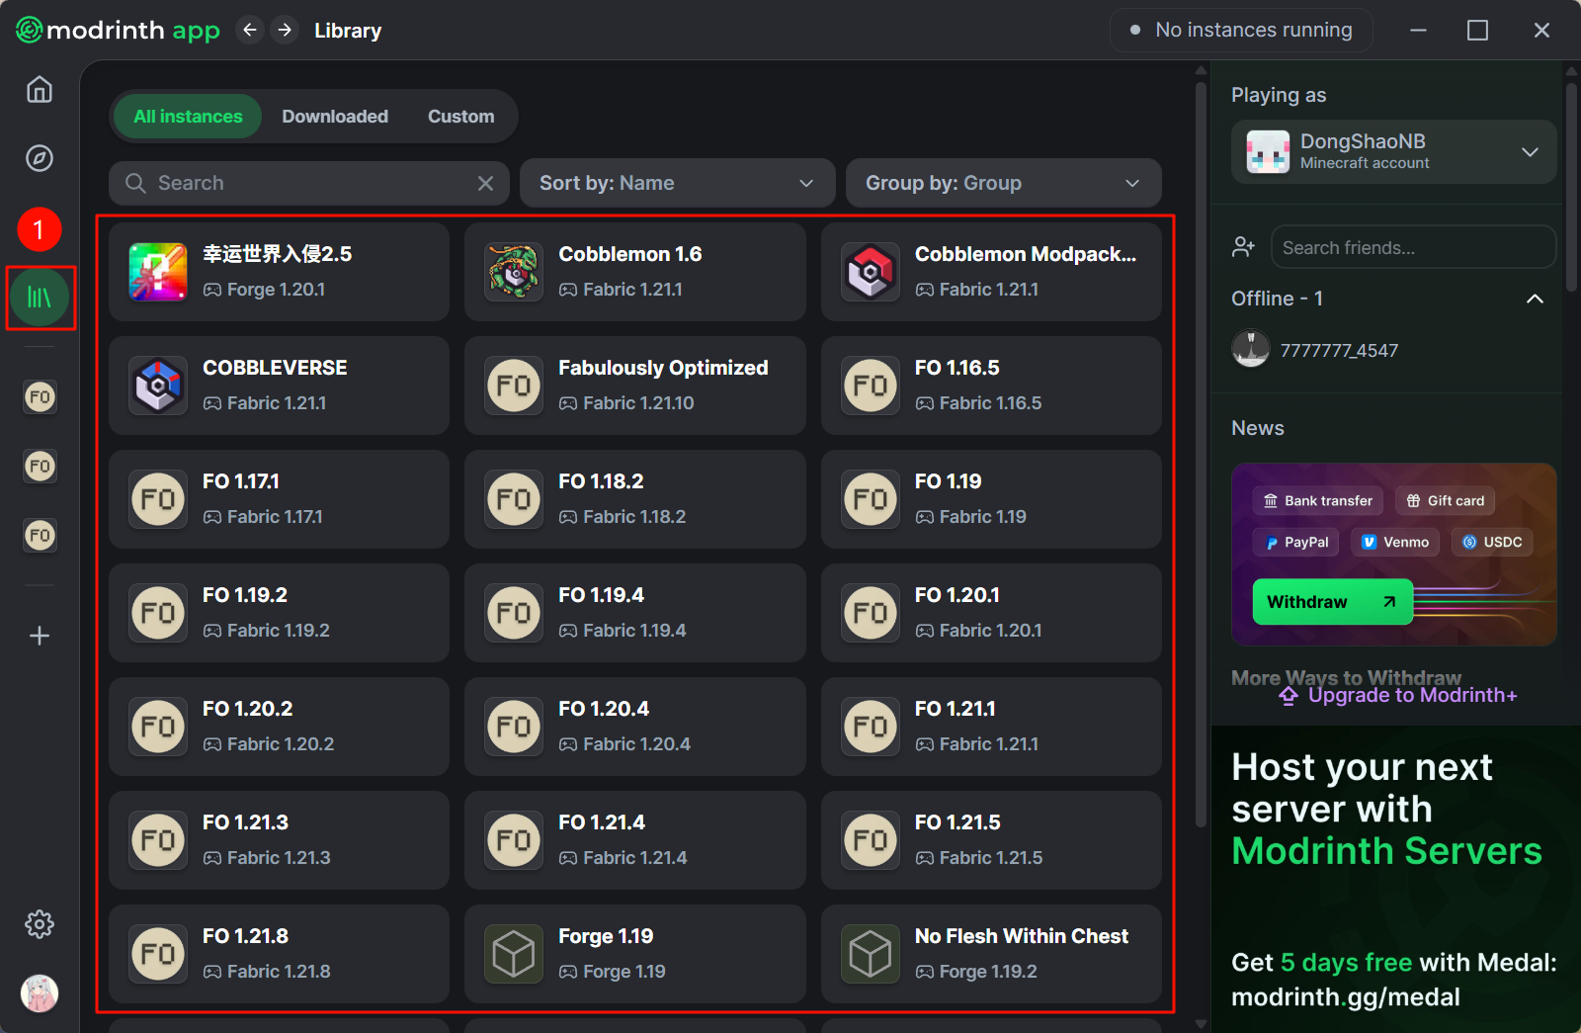Screen dimensions: 1581x1033
Task: Switch to the Custom tab
Action: 460,117
